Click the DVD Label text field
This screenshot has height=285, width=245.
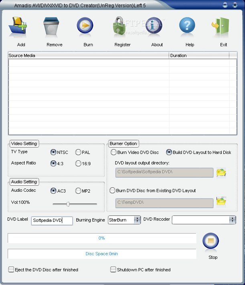click(x=52, y=221)
